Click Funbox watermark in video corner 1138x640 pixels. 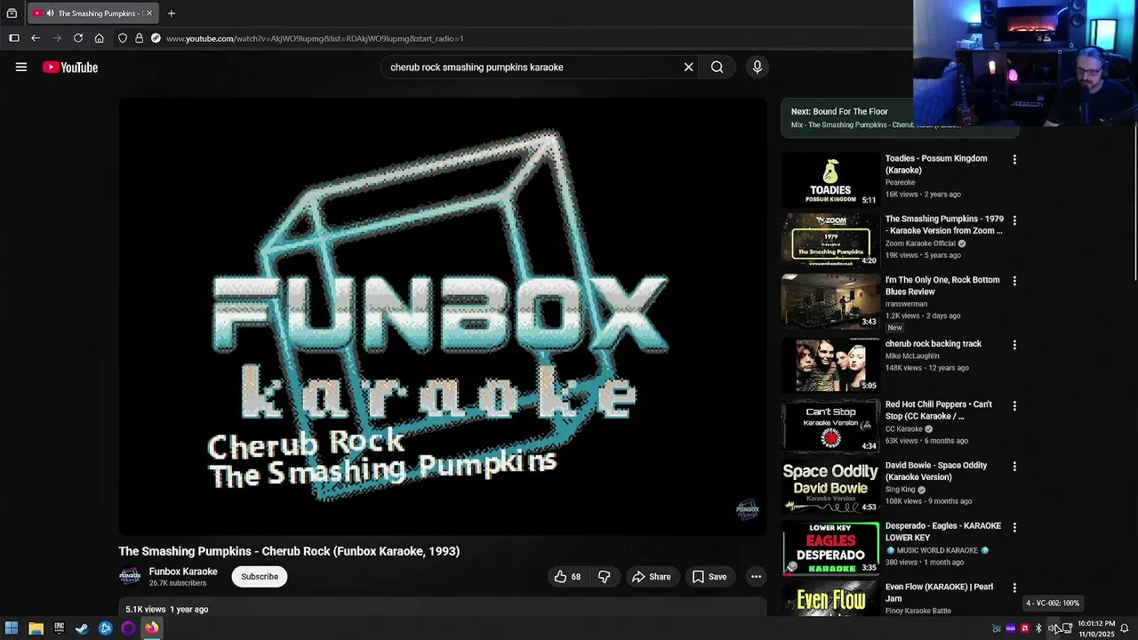click(748, 509)
